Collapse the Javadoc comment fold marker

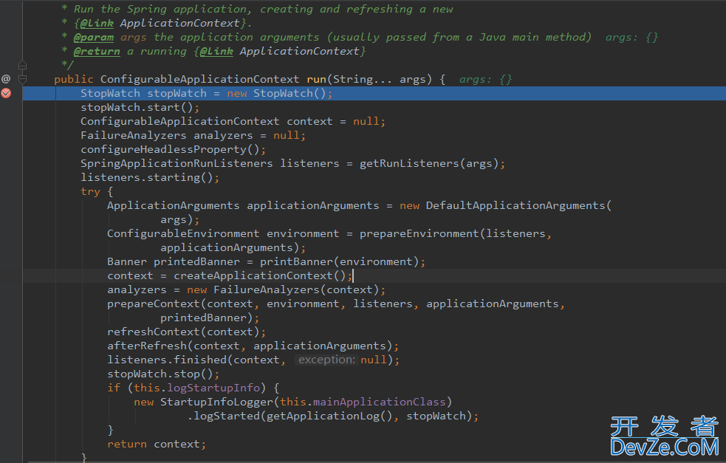(x=22, y=65)
